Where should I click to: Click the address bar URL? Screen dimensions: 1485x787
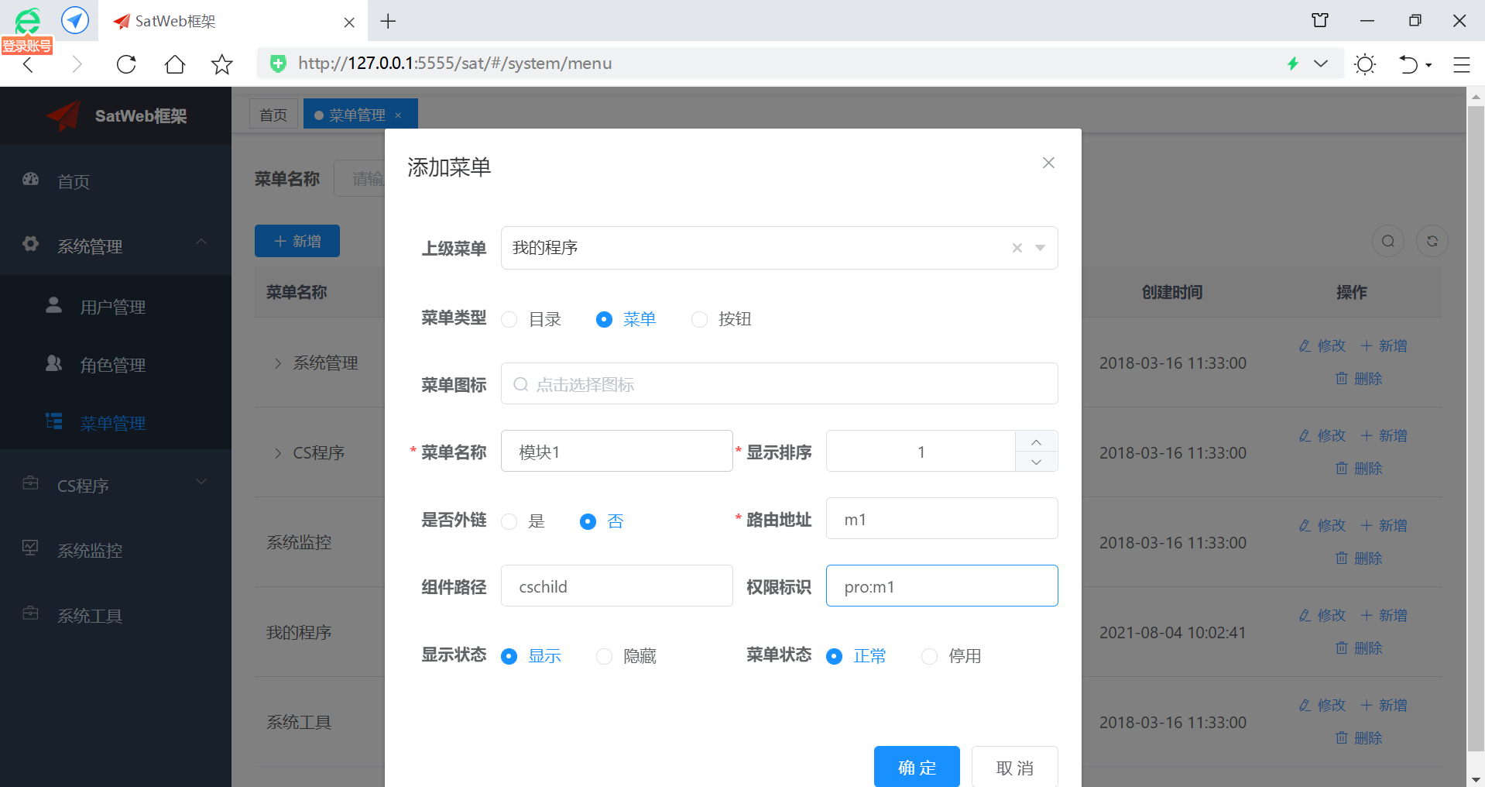coord(455,64)
